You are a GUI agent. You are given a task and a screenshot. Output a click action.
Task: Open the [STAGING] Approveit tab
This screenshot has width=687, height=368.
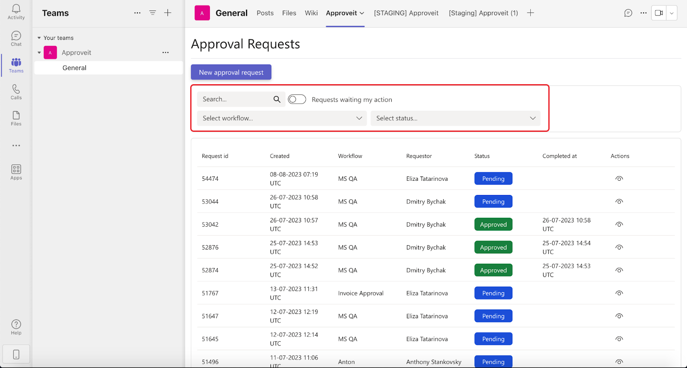pyautogui.click(x=406, y=13)
